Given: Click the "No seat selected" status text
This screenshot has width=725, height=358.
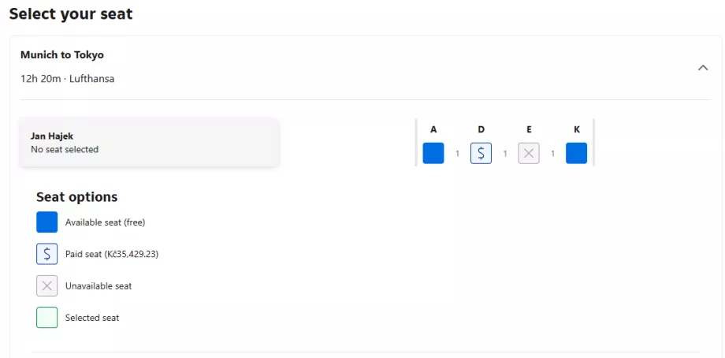Looking at the screenshot, I should coord(65,149).
